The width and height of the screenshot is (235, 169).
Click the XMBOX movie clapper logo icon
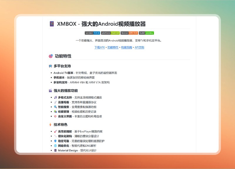coord(52,24)
